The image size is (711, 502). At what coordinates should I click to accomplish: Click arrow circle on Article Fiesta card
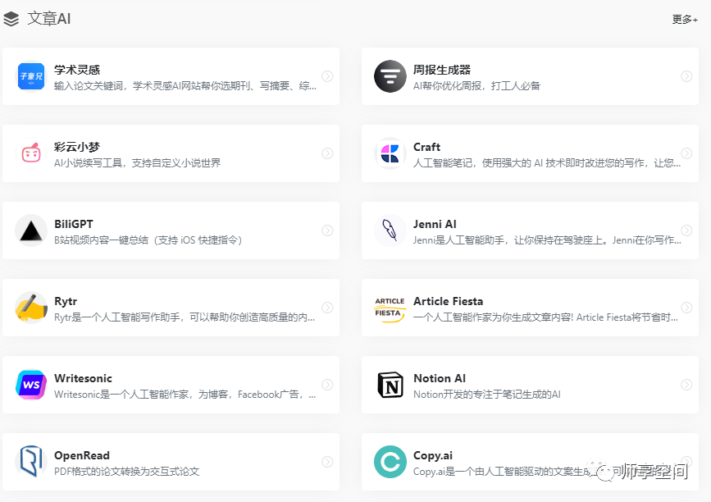(686, 308)
